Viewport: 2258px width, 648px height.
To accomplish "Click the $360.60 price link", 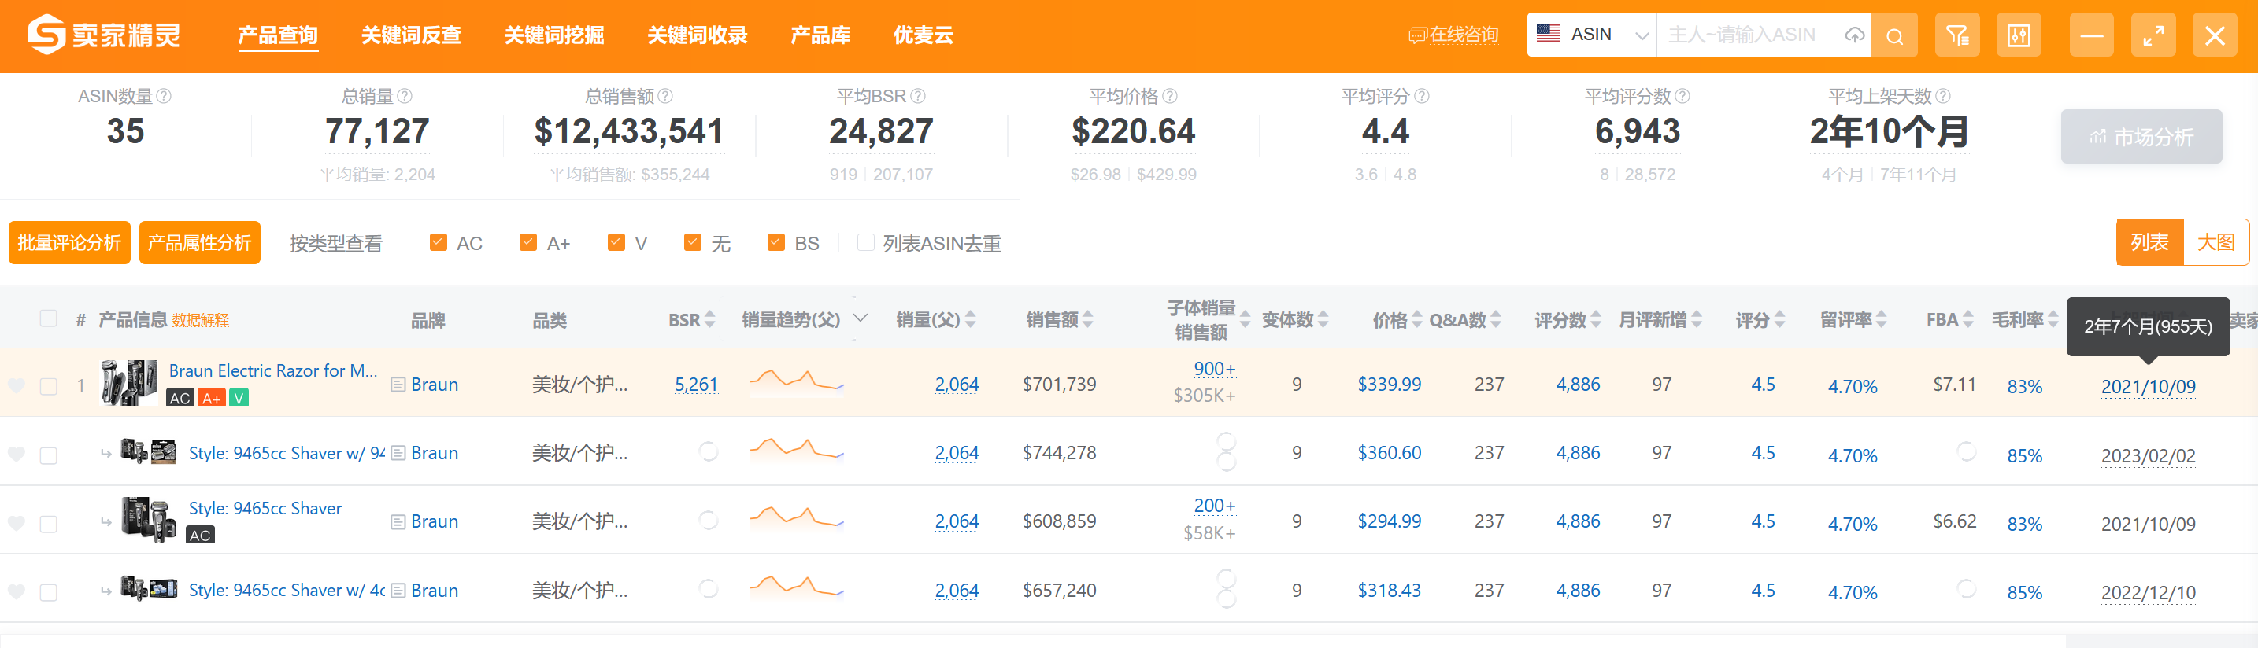I will pyautogui.click(x=1390, y=453).
